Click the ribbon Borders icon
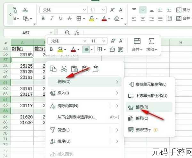The image size is (192, 158). (79, 19)
